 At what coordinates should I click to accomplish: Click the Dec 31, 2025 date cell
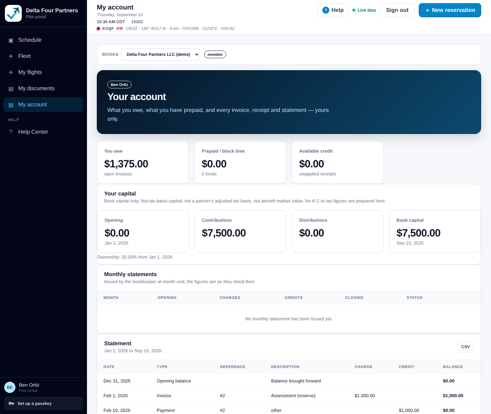click(117, 381)
